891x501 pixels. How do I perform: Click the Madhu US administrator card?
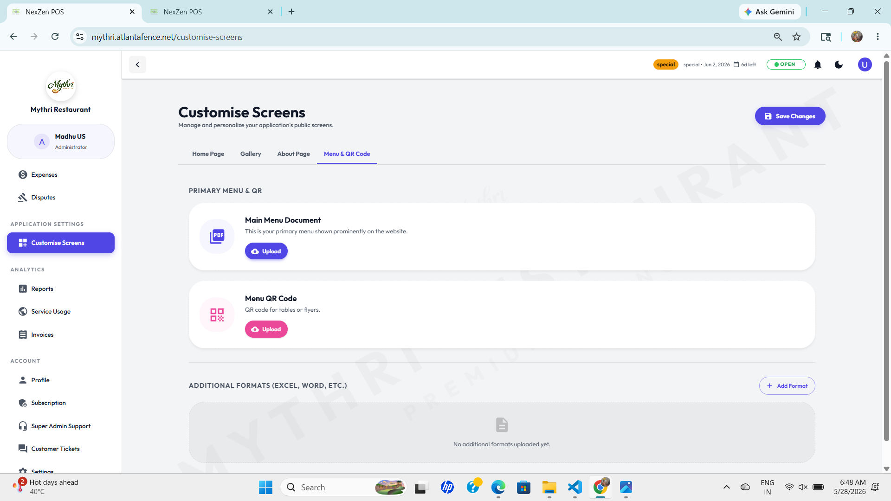[61, 141]
